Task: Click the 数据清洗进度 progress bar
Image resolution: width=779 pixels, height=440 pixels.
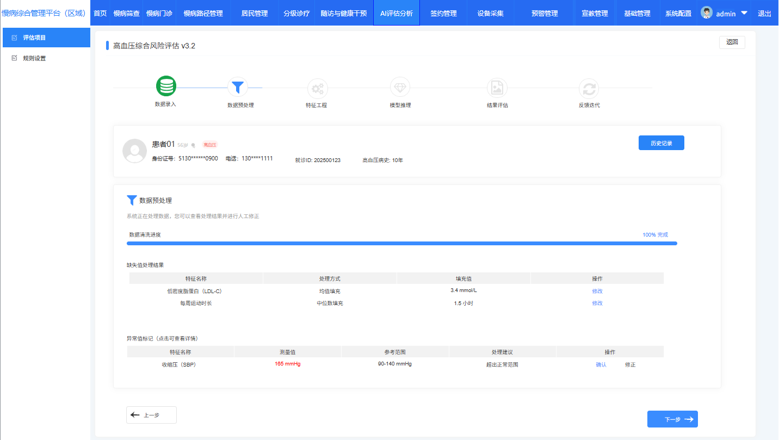Action: pyautogui.click(x=401, y=243)
